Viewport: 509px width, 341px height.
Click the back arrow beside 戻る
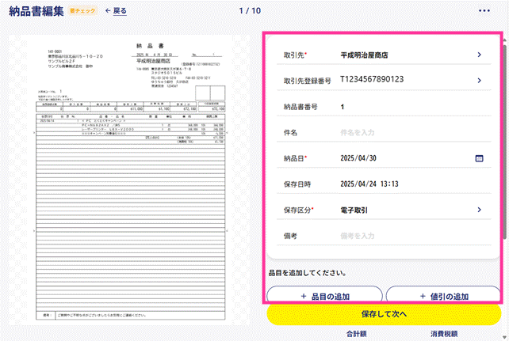tap(108, 11)
